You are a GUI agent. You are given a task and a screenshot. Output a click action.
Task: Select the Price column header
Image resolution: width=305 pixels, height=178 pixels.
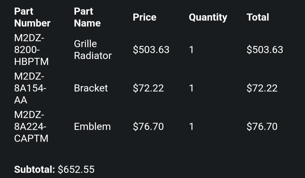tap(145, 17)
